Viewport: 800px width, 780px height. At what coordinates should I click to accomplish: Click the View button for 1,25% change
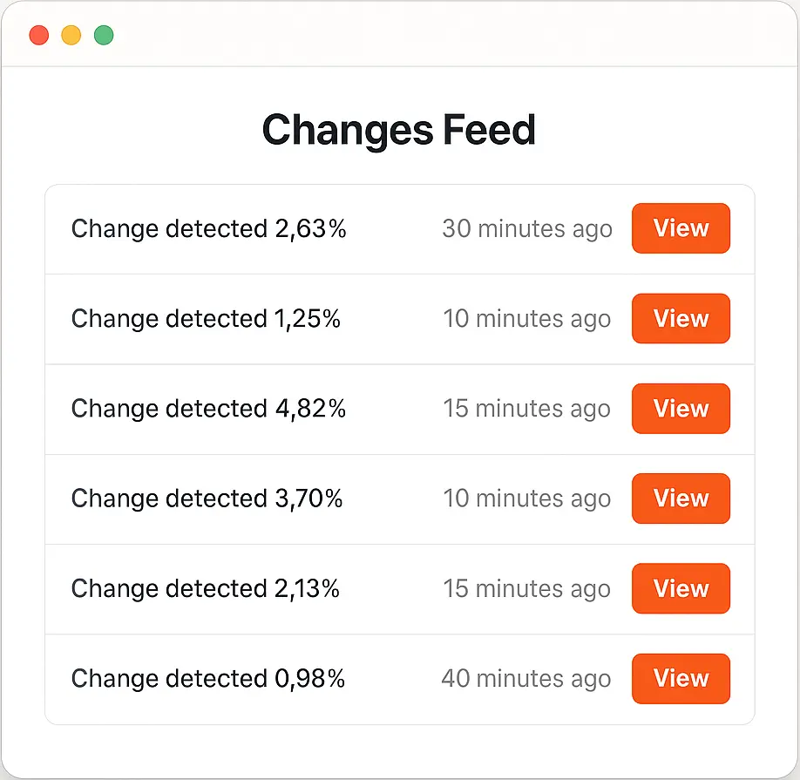click(681, 319)
